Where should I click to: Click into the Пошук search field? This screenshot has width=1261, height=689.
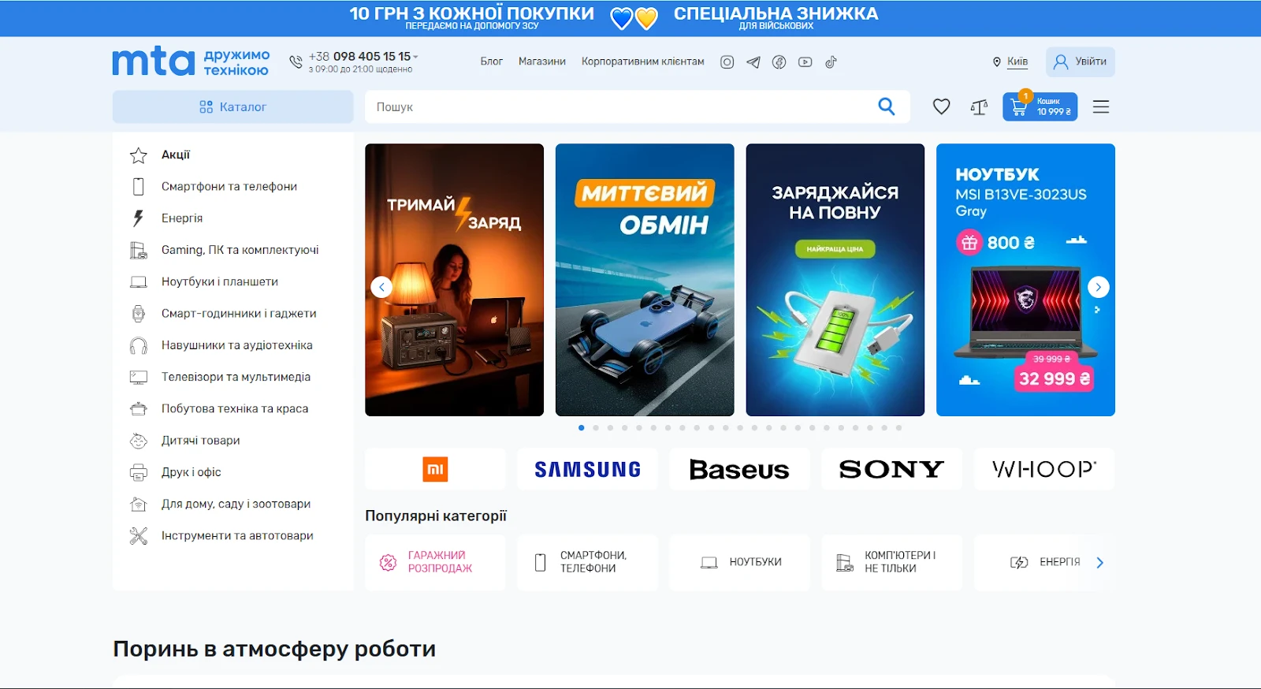click(615, 107)
